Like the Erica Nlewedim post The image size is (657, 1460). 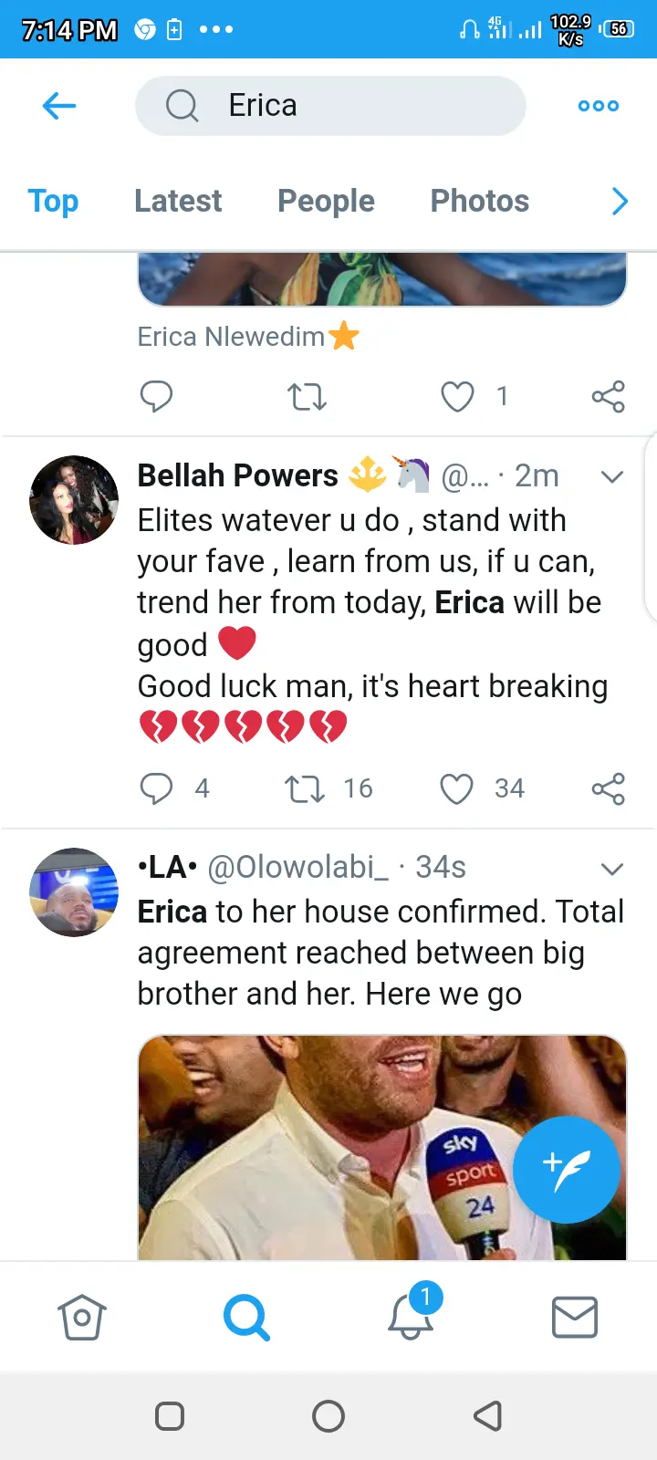[x=457, y=397]
